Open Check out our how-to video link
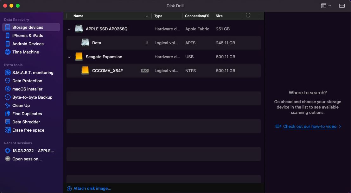Screen dimensions: 351x193 coord(310,126)
